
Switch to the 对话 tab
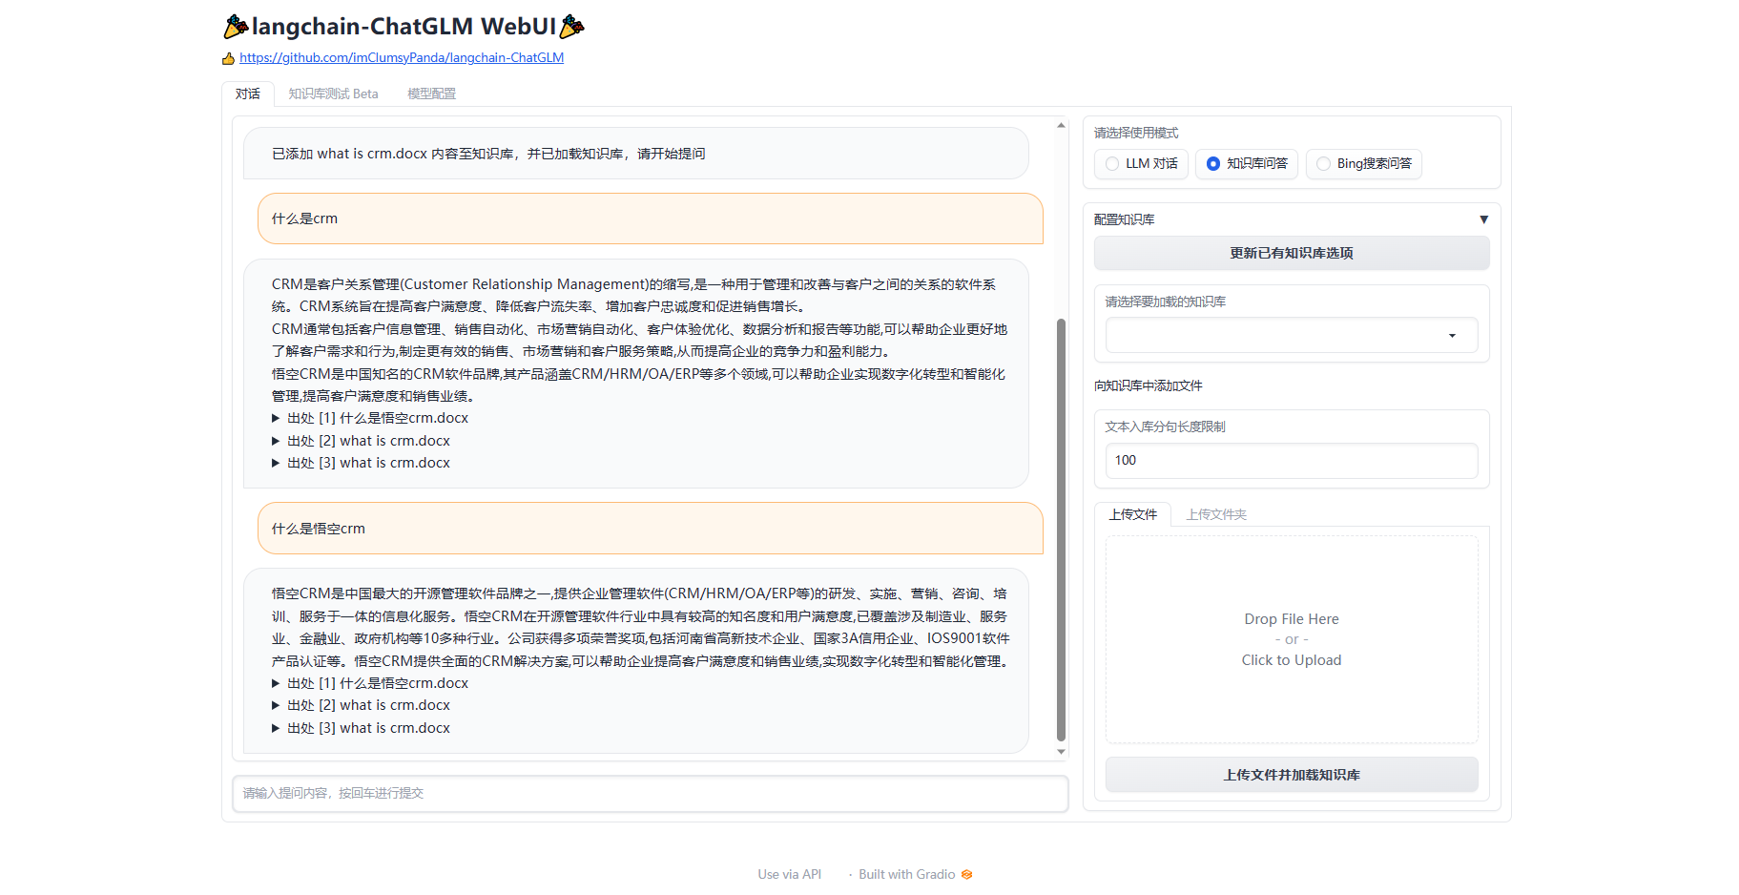coord(248,94)
